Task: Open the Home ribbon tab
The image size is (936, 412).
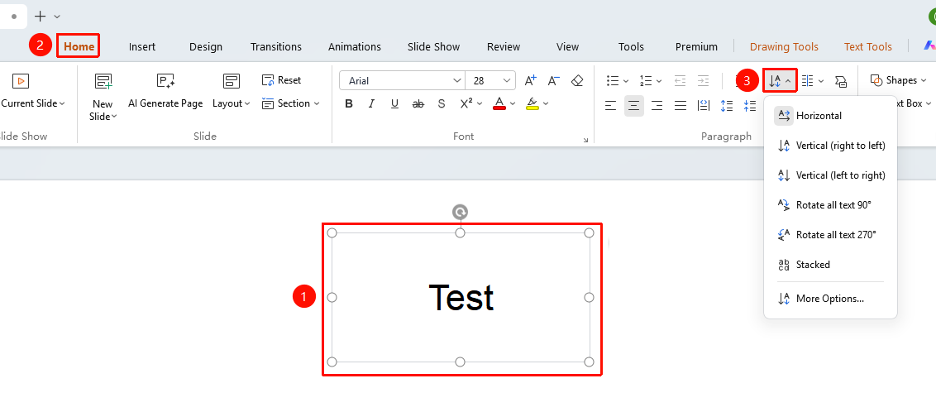Action: click(x=79, y=46)
